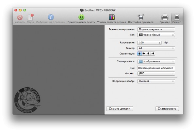Open the Разрешение 100 dpi combo box
This screenshot has width=196, height=132.
(149, 43)
